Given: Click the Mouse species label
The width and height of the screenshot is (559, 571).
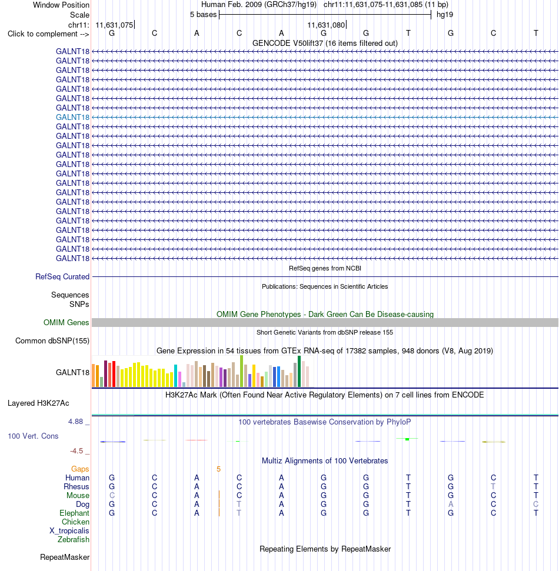Looking at the screenshot, I should [78, 496].
